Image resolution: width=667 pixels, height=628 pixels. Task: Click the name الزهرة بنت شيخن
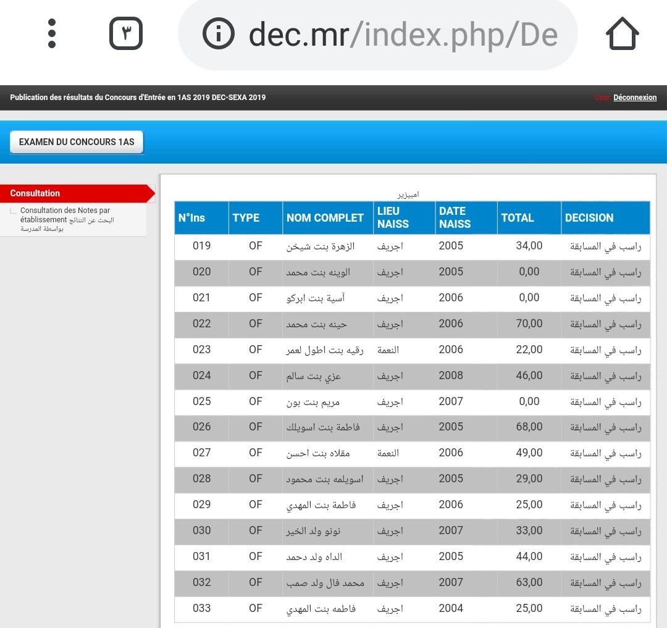321,246
